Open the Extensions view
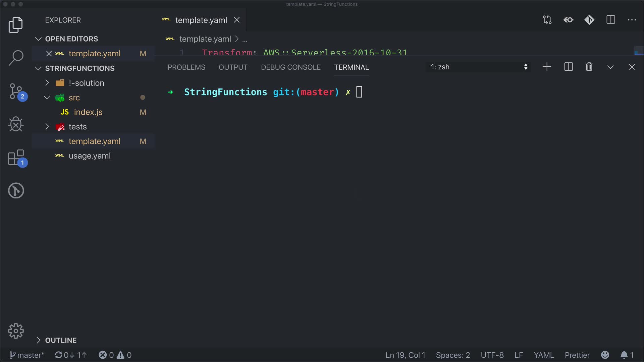The image size is (644, 362). pos(16,158)
